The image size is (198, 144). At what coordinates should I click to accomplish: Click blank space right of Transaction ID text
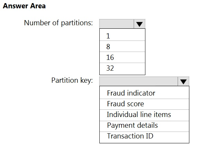click(x=171, y=137)
